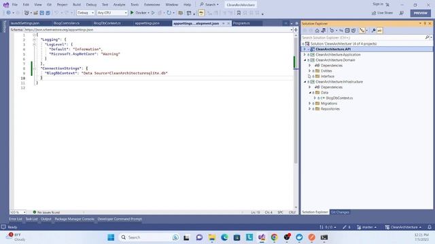The height and width of the screenshot is (244, 435).
Task: Collapse the CleanArchitecture.Domain project node
Action: (304, 60)
